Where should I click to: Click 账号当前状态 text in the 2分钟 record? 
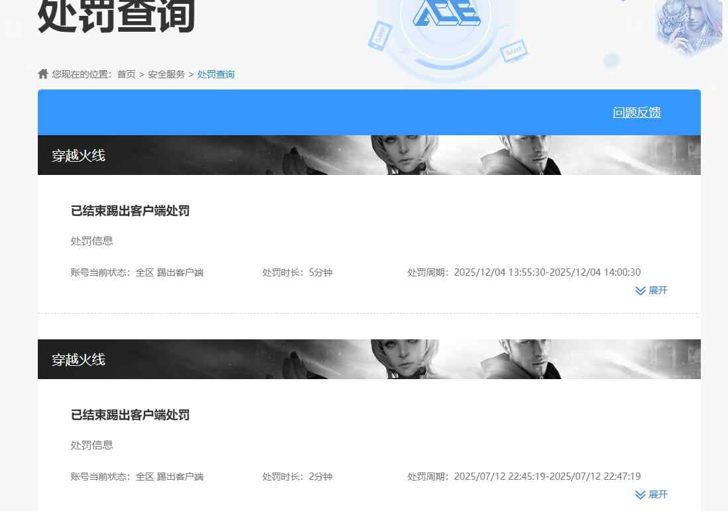(x=137, y=477)
